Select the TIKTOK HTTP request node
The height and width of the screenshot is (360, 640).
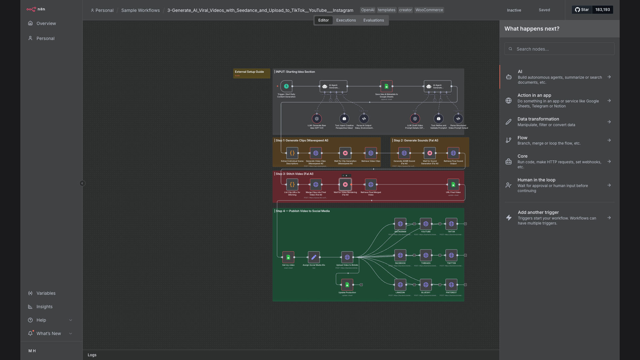(x=451, y=224)
